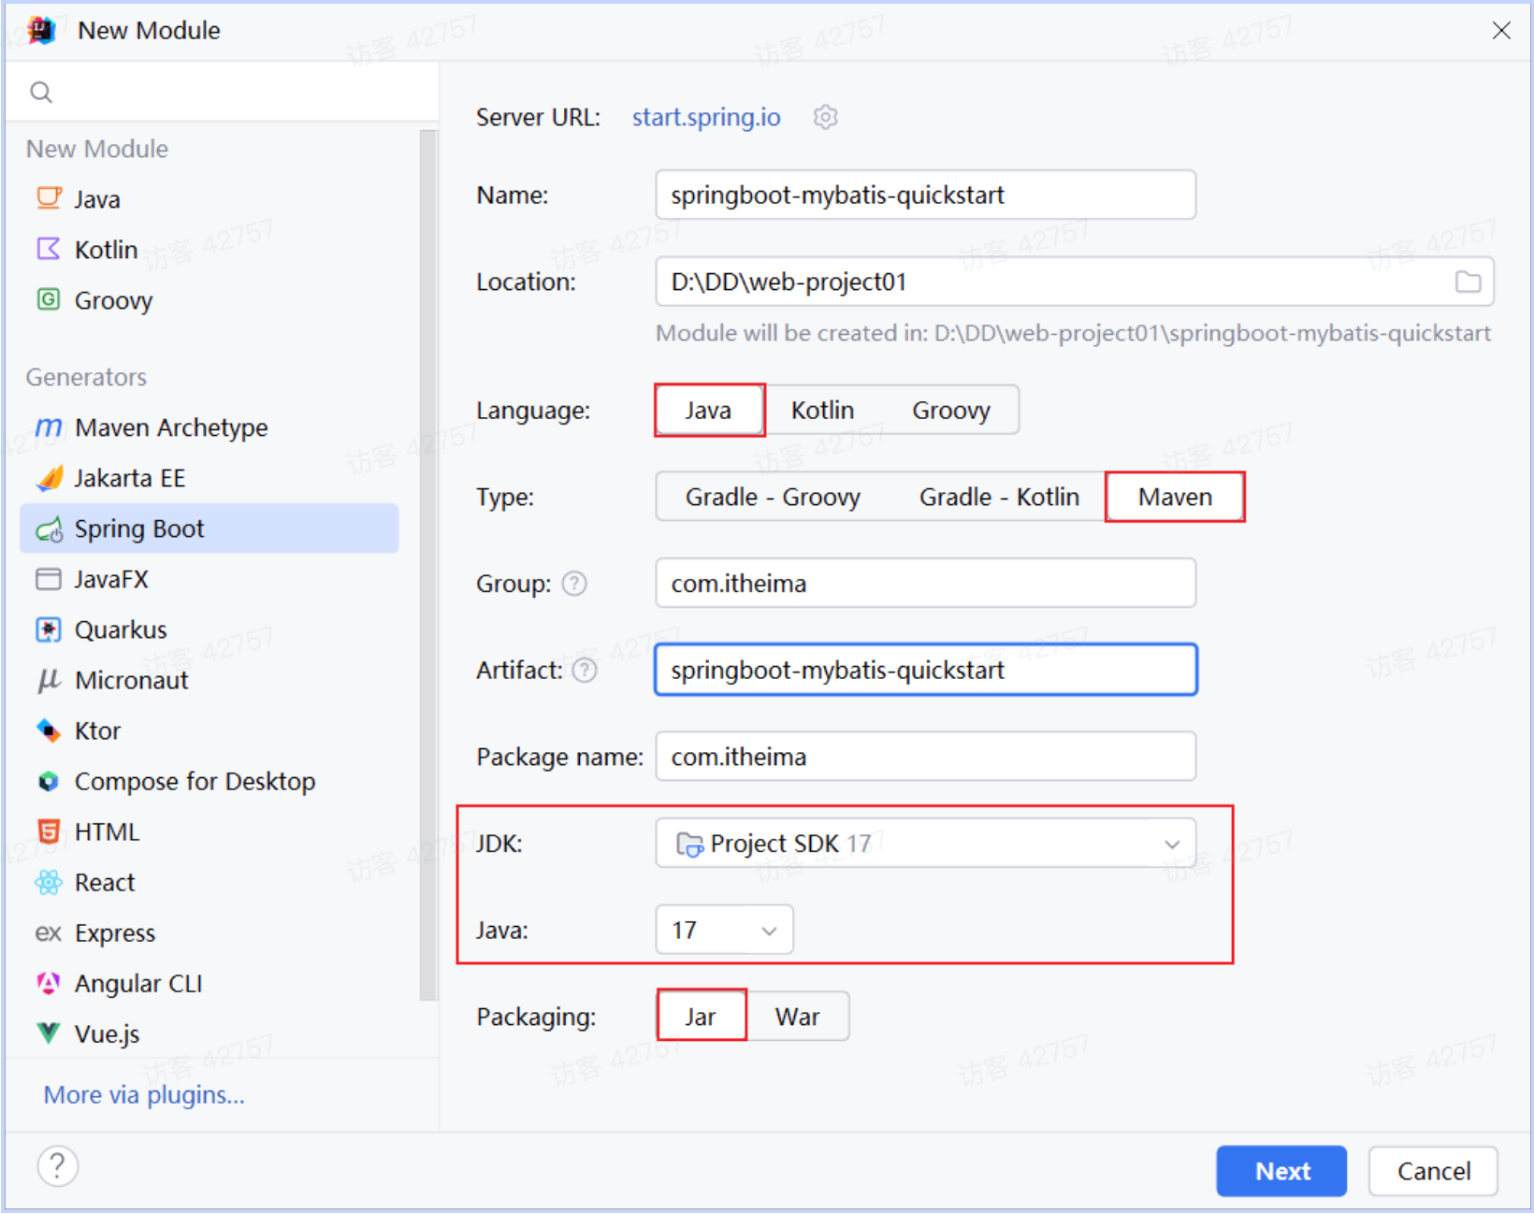Click the help icon beside Artifact
1534x1214 pixels.
click(585, 671)
